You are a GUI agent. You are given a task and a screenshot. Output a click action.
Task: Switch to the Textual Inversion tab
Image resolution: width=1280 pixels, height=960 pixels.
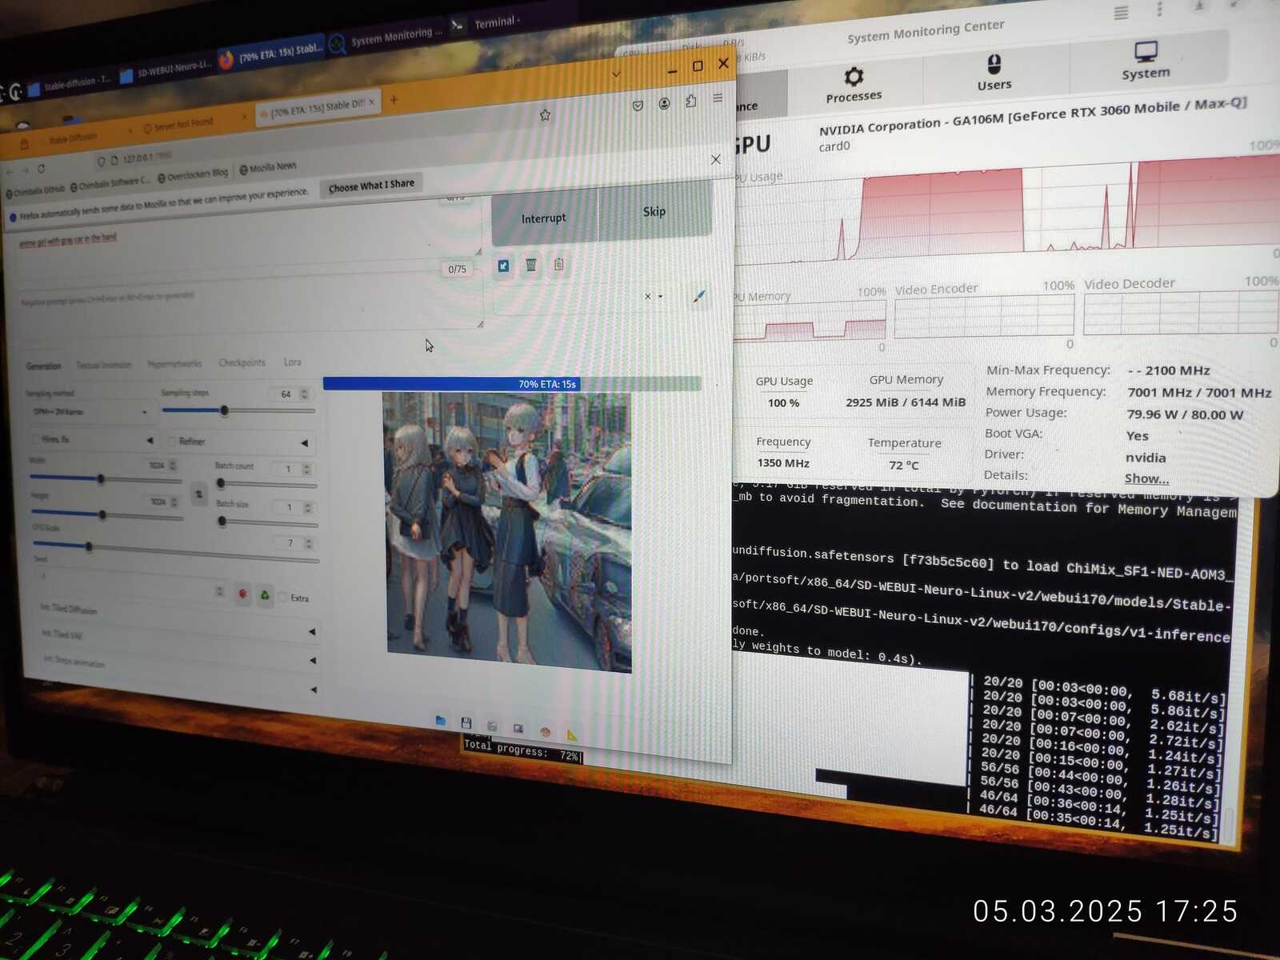(x=104, y=365)
